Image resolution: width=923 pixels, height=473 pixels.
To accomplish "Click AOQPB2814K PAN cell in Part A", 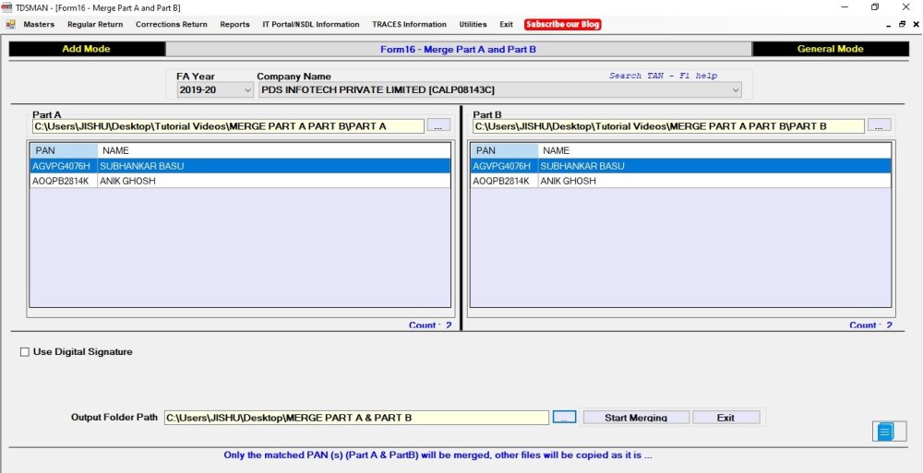I will [64, 181].
